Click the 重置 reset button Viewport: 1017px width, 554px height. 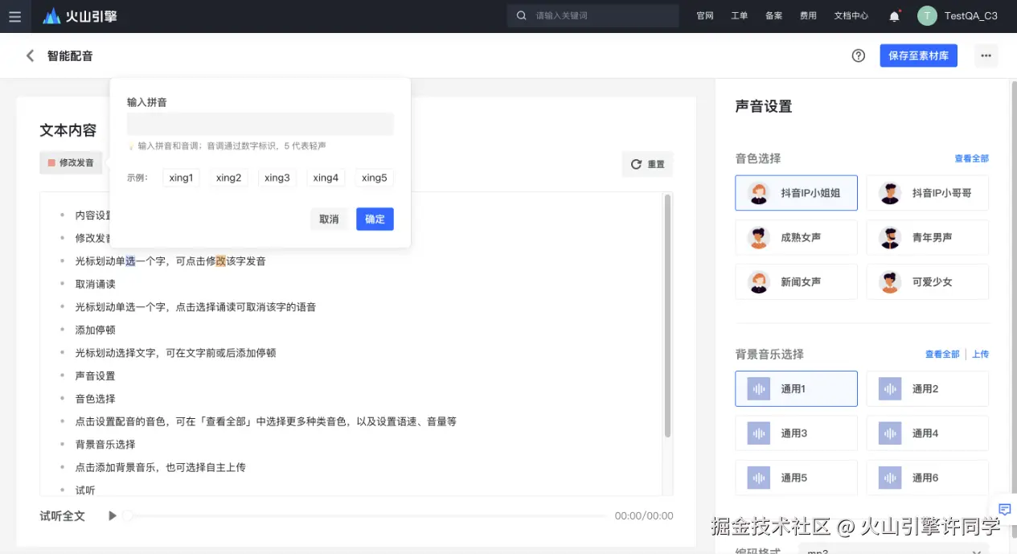pos(647,164)
